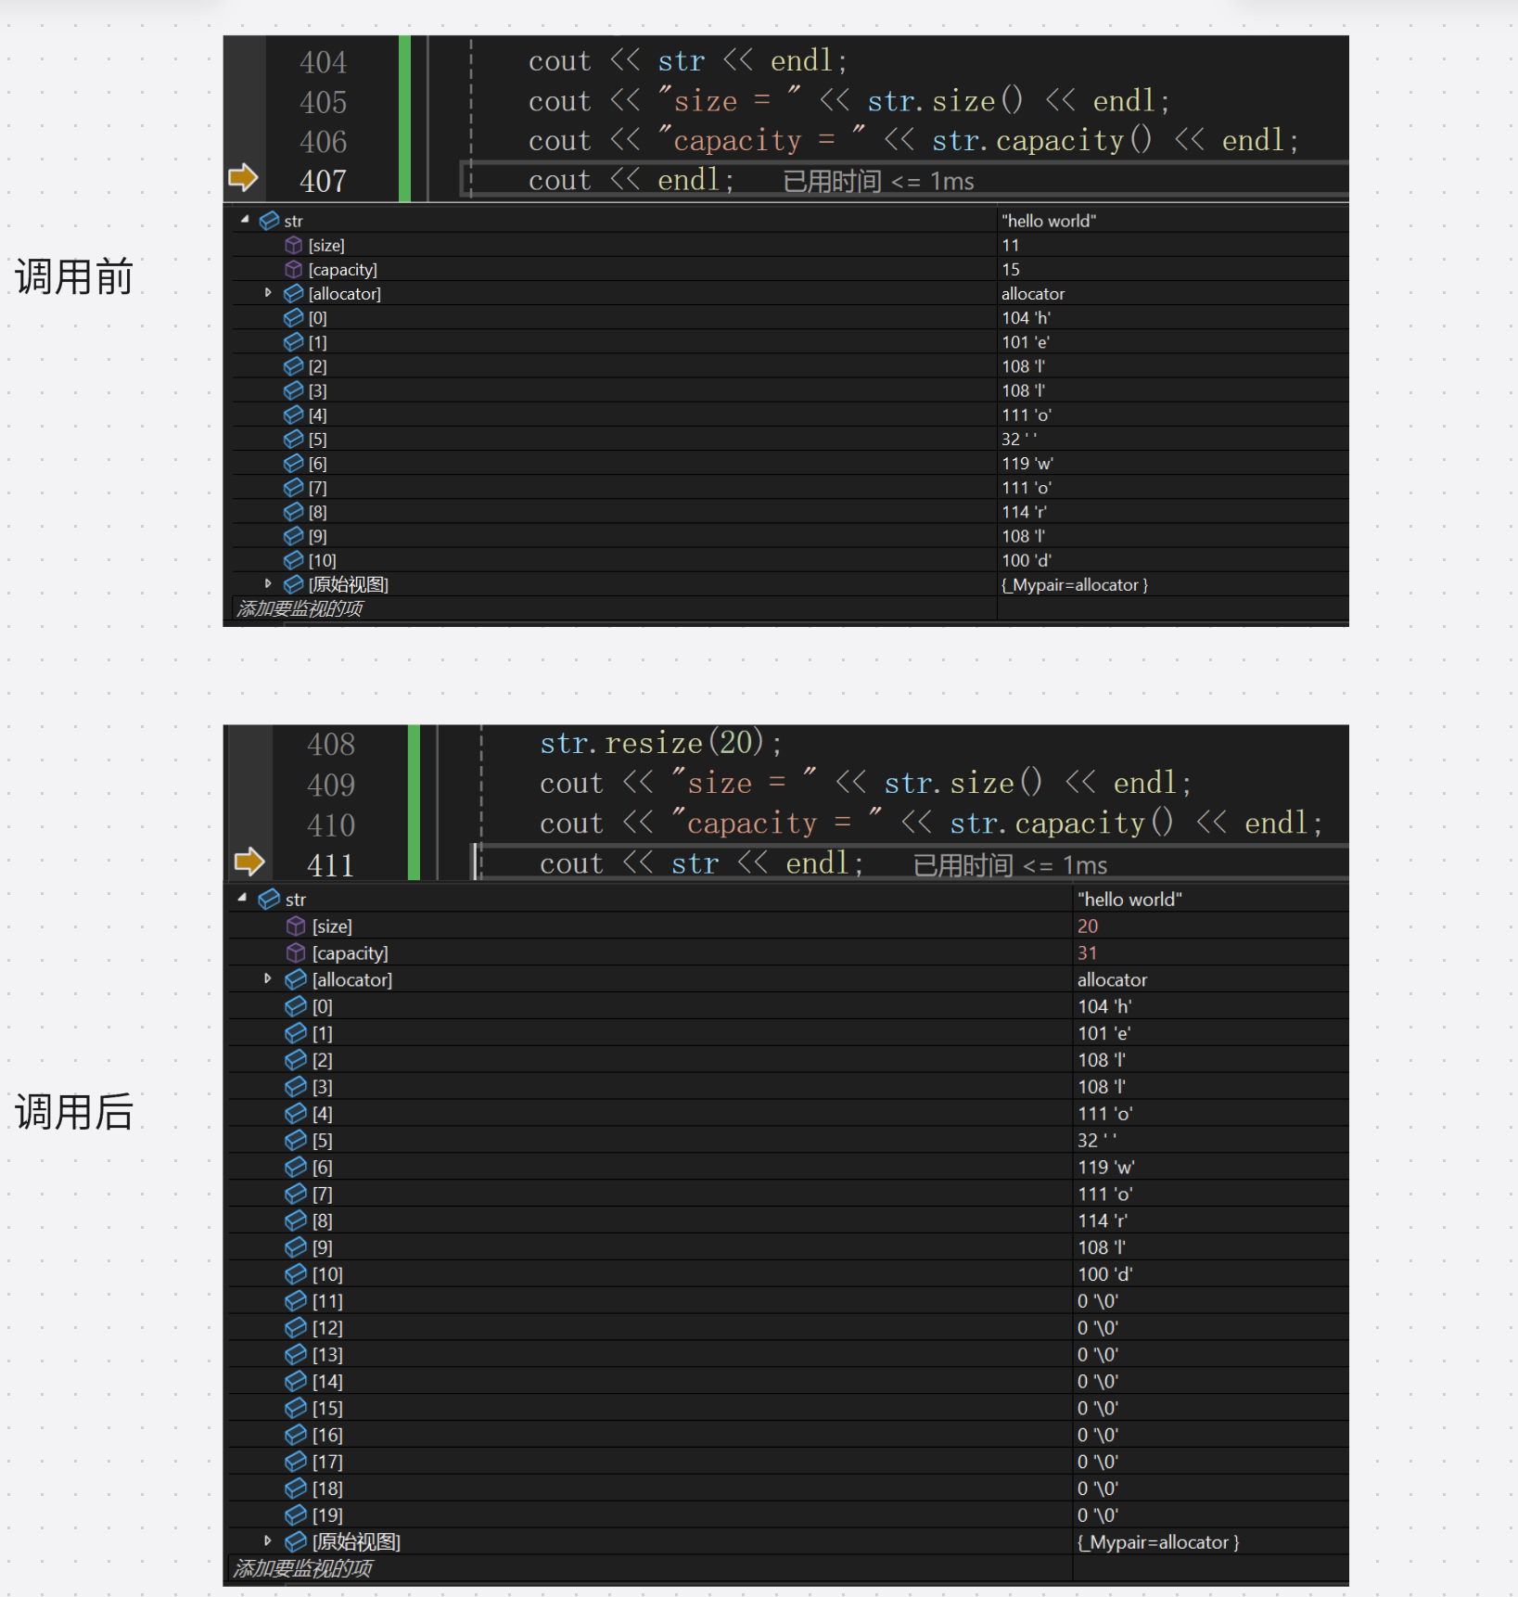Select the [12] row in the lower watch window
The width and height of the screenshot is (1518, 1597).
[x=788, y=1328]
